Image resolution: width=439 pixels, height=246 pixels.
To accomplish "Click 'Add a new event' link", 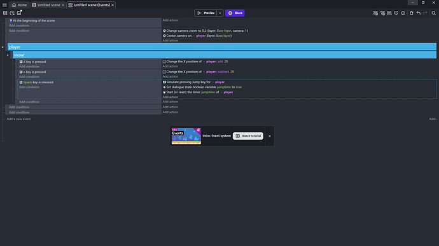I will [x=18, y=119].
